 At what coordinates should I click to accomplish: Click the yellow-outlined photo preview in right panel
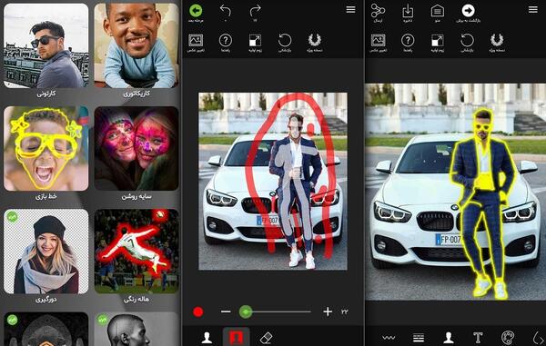point(456,192)
